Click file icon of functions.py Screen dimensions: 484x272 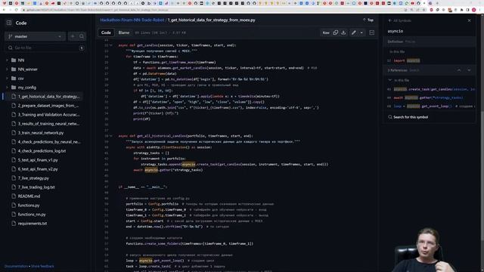[x=14, y=205]
